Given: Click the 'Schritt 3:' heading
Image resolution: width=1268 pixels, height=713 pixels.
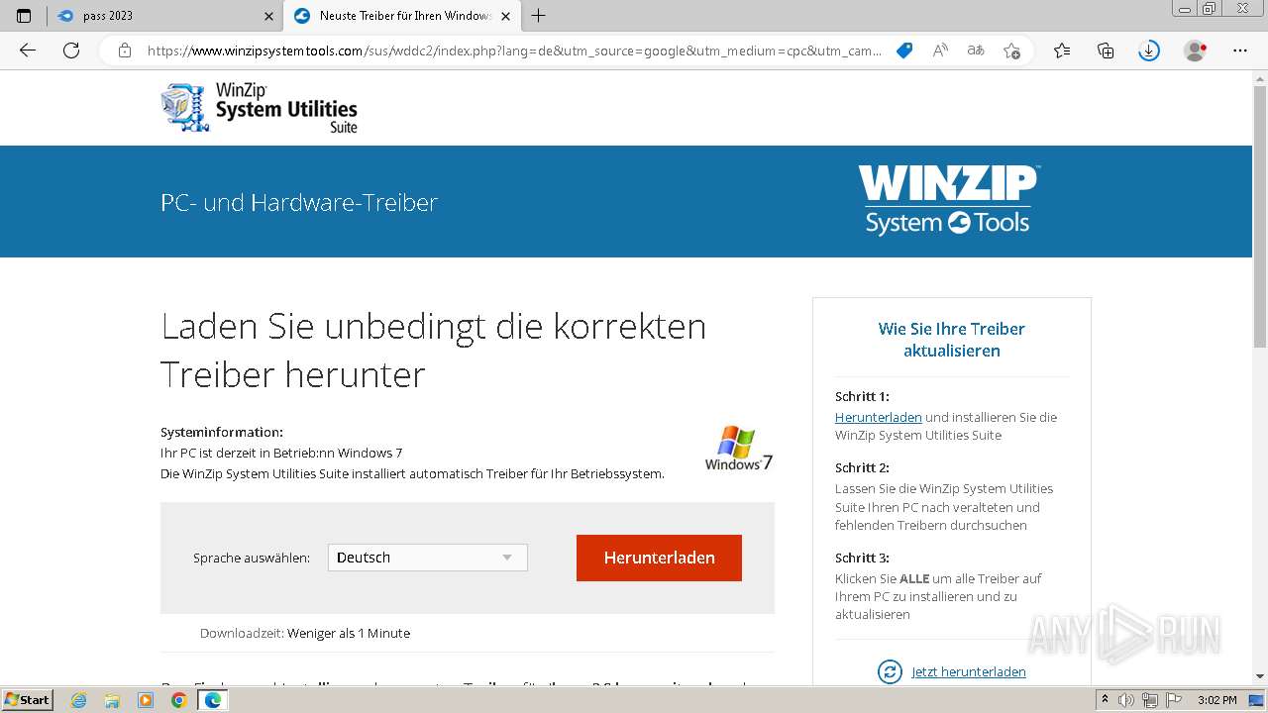Looking at the screenshot, I should 862,558.
